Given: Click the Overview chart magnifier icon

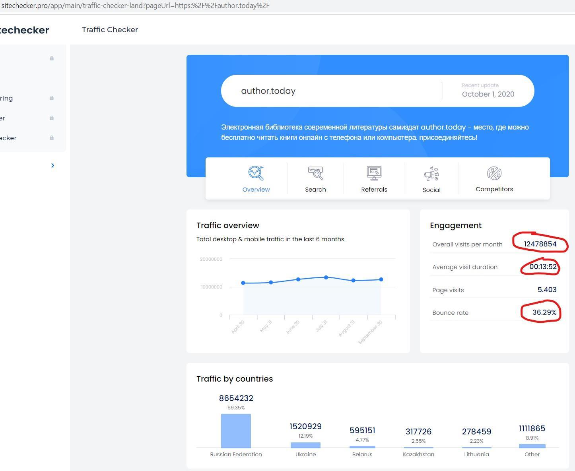Looking at the screenshot, I should pyautogui.click(x=256, y=173).
